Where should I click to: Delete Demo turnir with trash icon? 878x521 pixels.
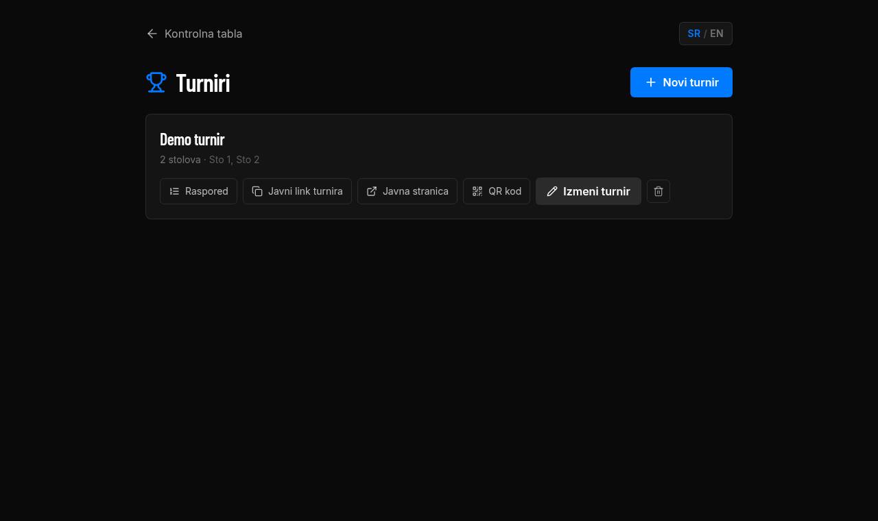point(658,191)
